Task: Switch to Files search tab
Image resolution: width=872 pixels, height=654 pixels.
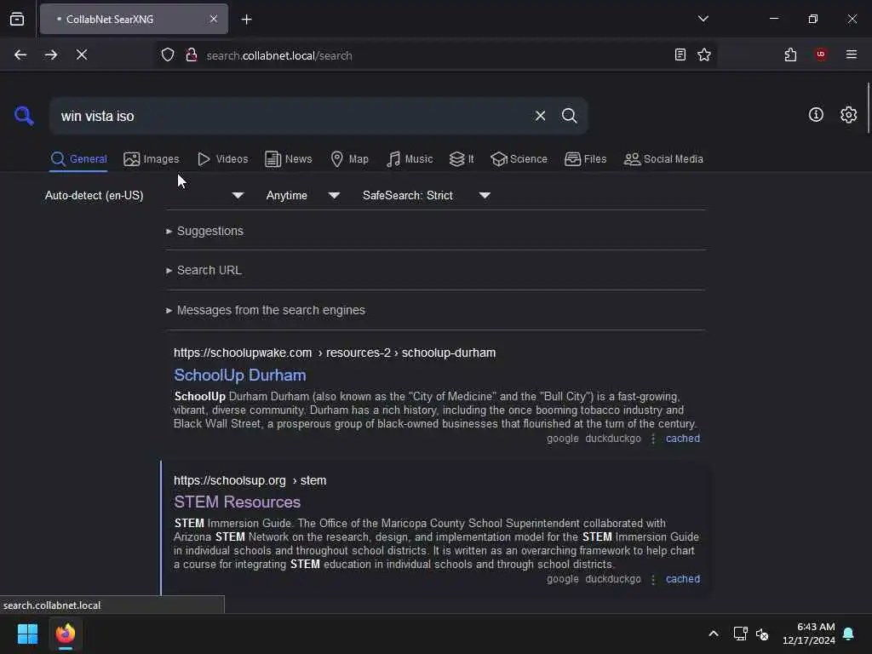Action: [x=586, y=159]
